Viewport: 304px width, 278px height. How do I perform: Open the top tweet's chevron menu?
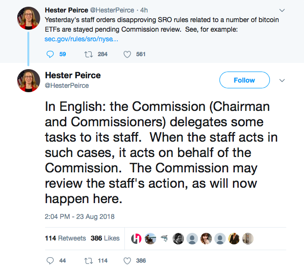pyautogui.click(x=282, y=10)
